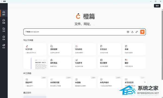Viewport: 163px width, 98px height.
Task: Open the 查重 title text
Action: (x=127, y=49)
